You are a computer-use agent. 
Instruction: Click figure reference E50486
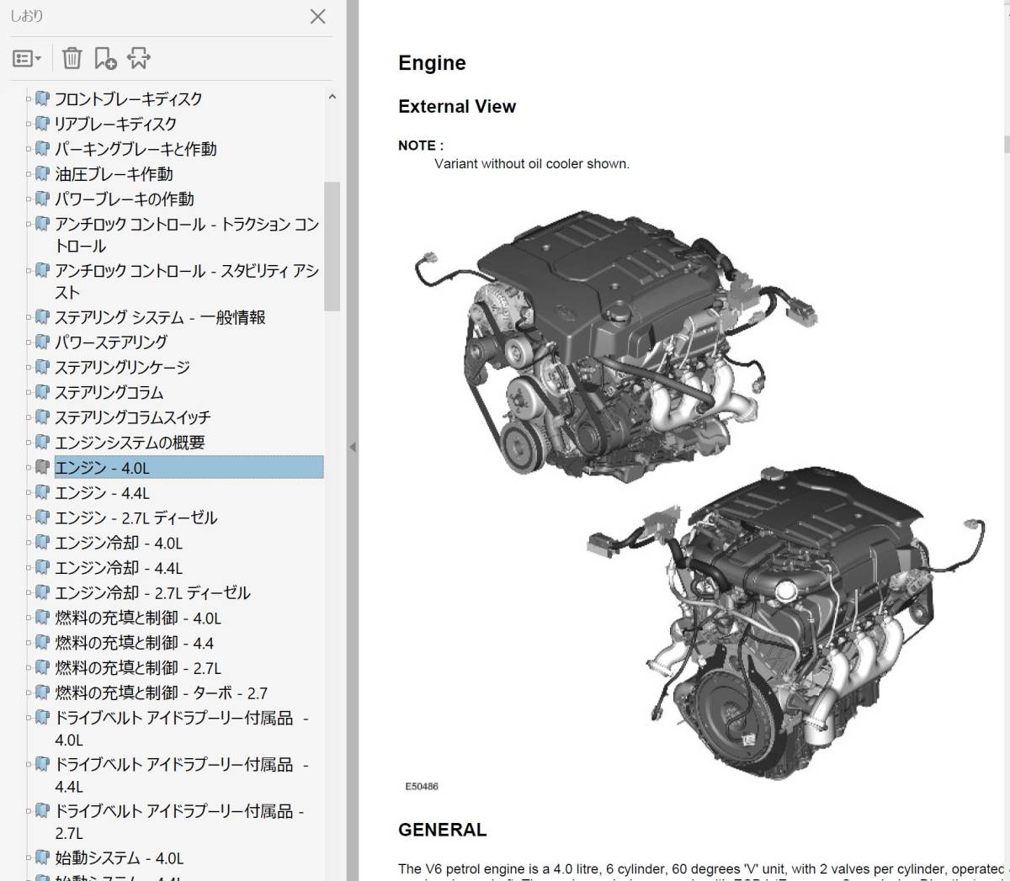tap(422, 787)
